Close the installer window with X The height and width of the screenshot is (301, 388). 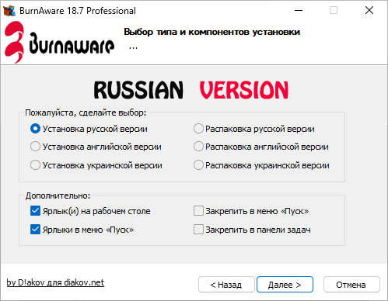pos(369,11)
